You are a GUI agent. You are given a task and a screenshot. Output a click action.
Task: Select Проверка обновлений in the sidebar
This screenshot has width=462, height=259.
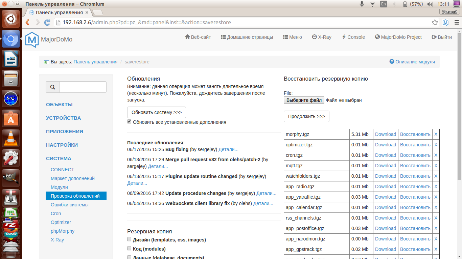76,196
